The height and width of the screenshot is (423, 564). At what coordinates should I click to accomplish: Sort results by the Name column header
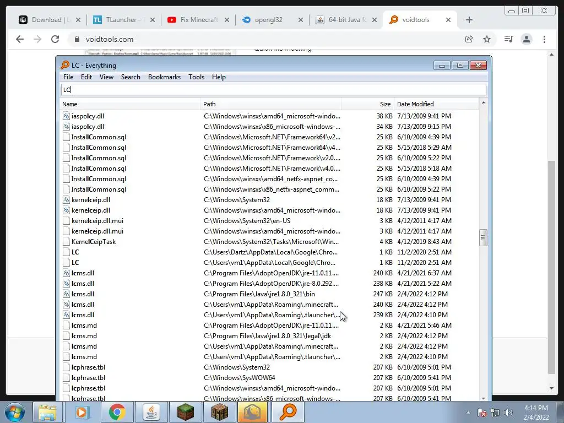(x=130, y=104)
